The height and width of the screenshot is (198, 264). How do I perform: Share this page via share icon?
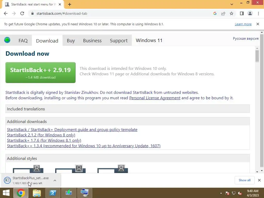pos(223,13)
